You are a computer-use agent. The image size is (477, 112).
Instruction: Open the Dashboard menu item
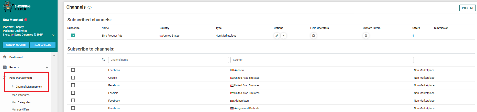pyautogui.click(x=16, y=57)
